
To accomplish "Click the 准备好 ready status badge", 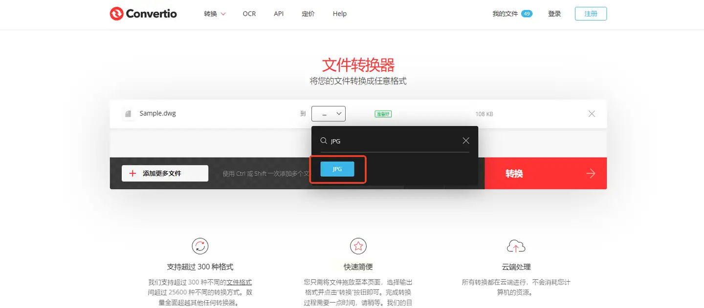I will (x=383, y=114).
